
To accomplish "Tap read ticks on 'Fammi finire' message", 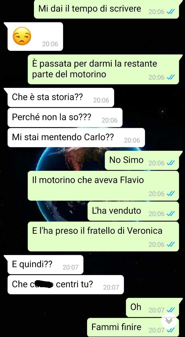I will 171,330.
